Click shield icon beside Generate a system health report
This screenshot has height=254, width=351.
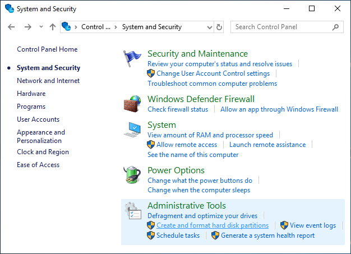tap(215, 235)
